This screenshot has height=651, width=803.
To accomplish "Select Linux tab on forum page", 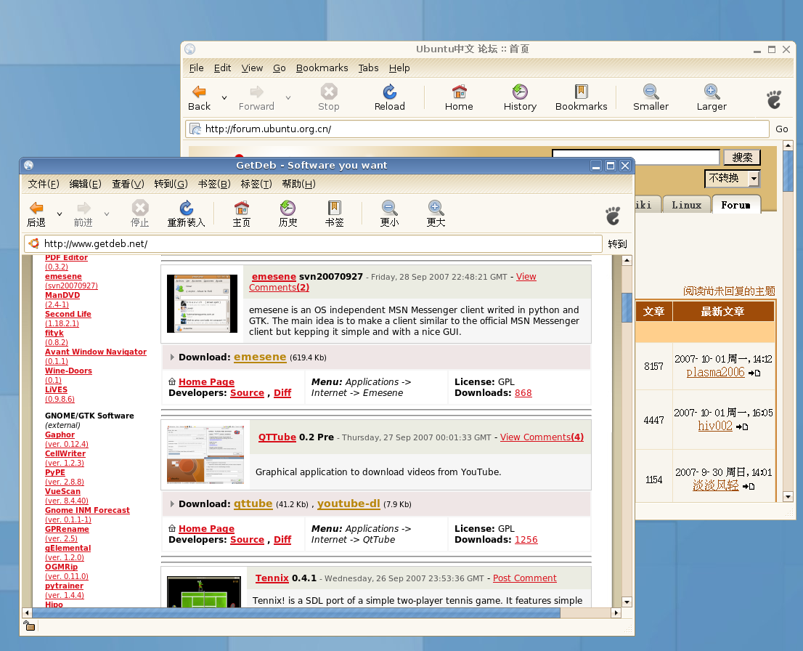I will click(687, 204).
